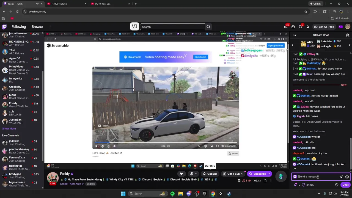Click the Bits diamond icon in top bar

(308, 27)
